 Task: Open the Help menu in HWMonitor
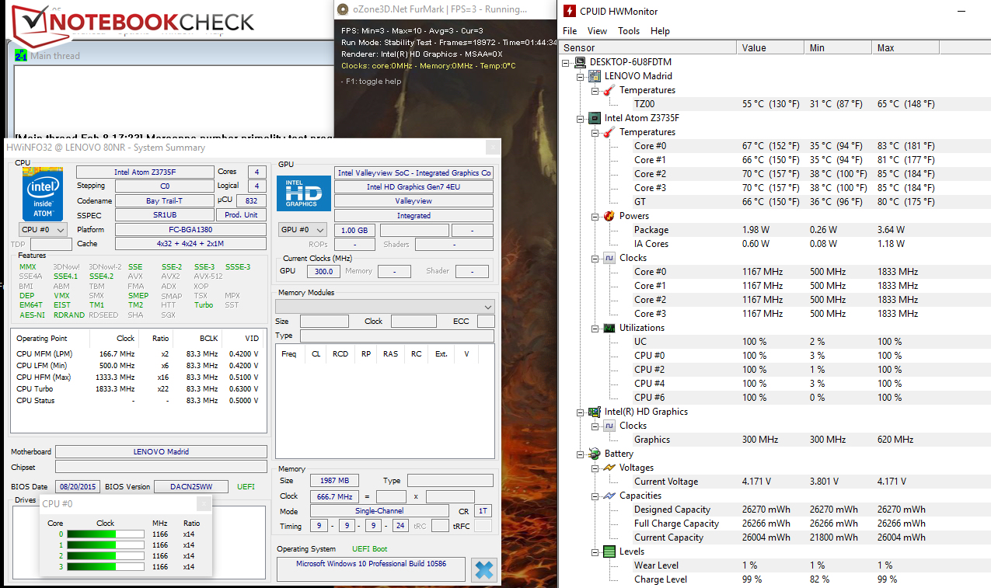point(660,31)
